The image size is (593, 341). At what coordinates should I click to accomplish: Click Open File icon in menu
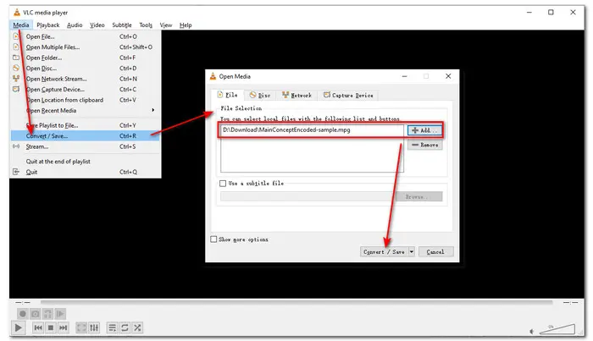16,36
